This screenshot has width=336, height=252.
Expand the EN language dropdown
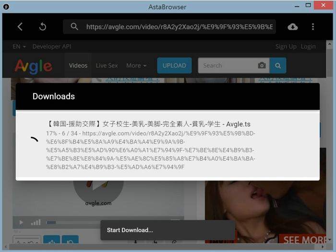click(x=19, y=47)
